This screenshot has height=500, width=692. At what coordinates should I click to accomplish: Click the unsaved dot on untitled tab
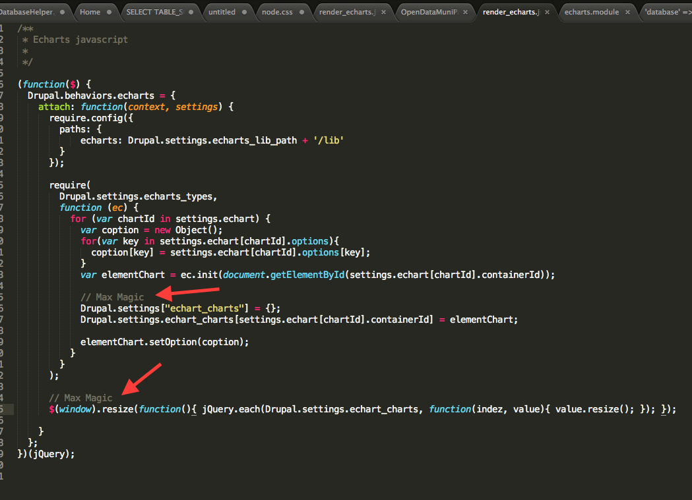[245, 12]
